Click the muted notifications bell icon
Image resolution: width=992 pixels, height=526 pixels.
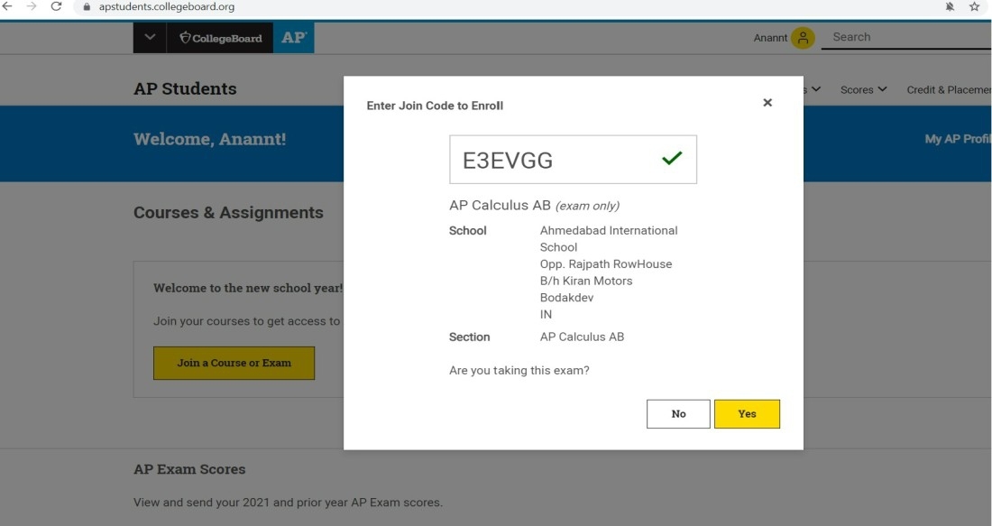[x=950, y=7]
